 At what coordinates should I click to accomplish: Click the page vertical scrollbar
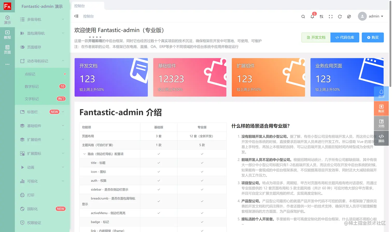pos(390,44)
